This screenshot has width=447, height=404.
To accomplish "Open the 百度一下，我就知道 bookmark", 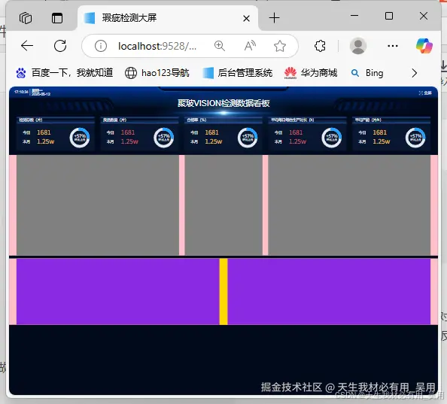I will [65, 73].
